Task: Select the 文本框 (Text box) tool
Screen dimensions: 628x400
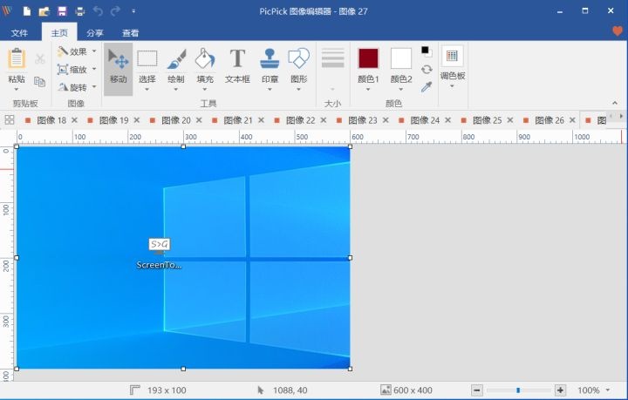Action: click(237, 66)
